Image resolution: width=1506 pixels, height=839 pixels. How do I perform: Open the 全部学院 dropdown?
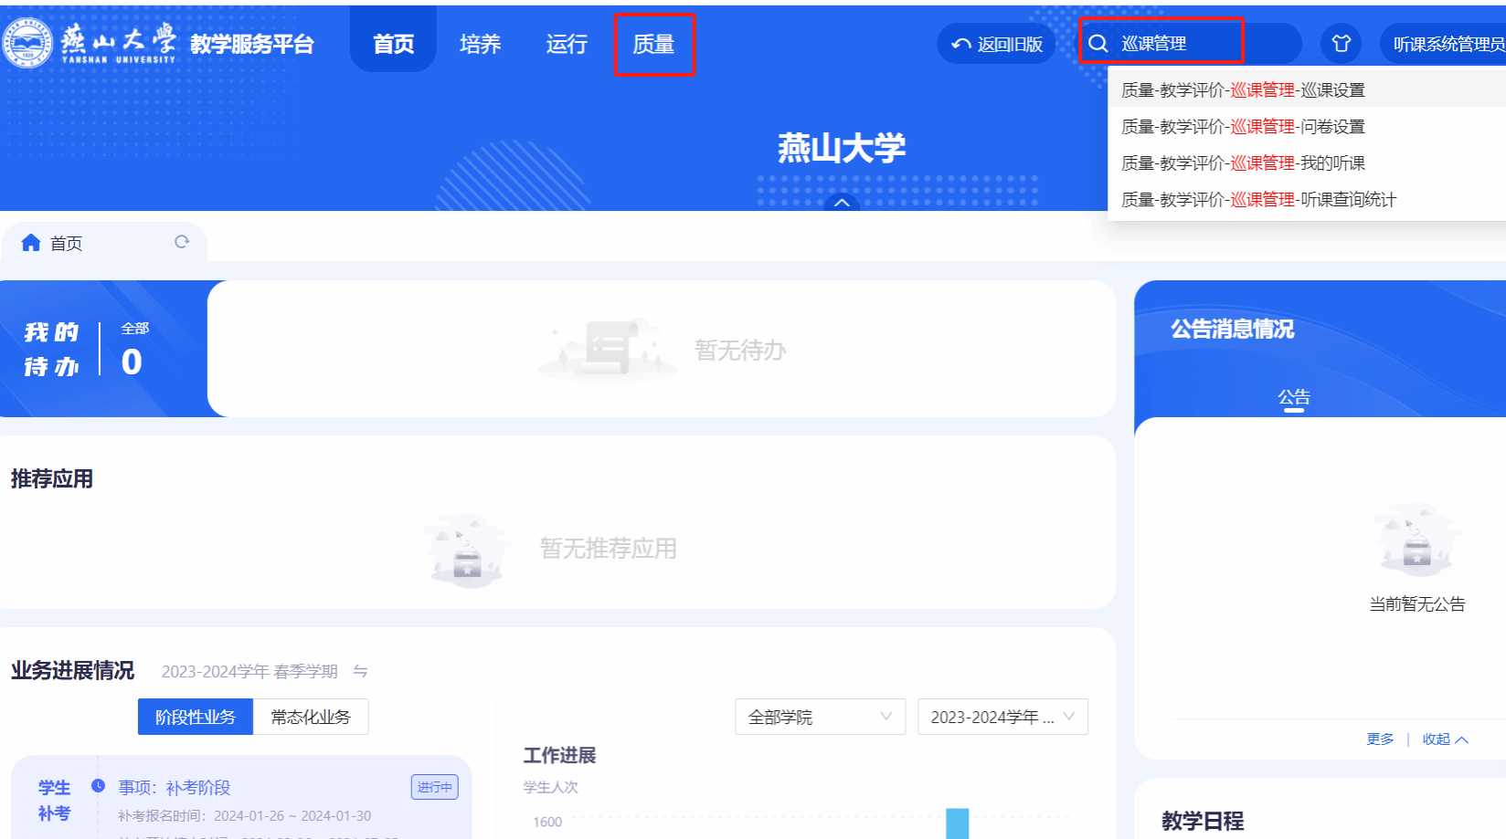pyautogui.click(x=819, y=717)
